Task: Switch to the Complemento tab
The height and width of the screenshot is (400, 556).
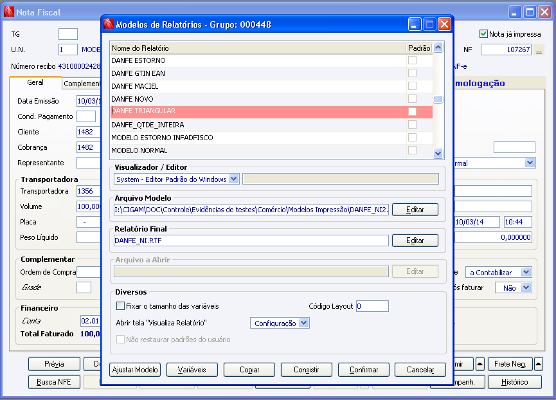Action: tap(82, 84)
